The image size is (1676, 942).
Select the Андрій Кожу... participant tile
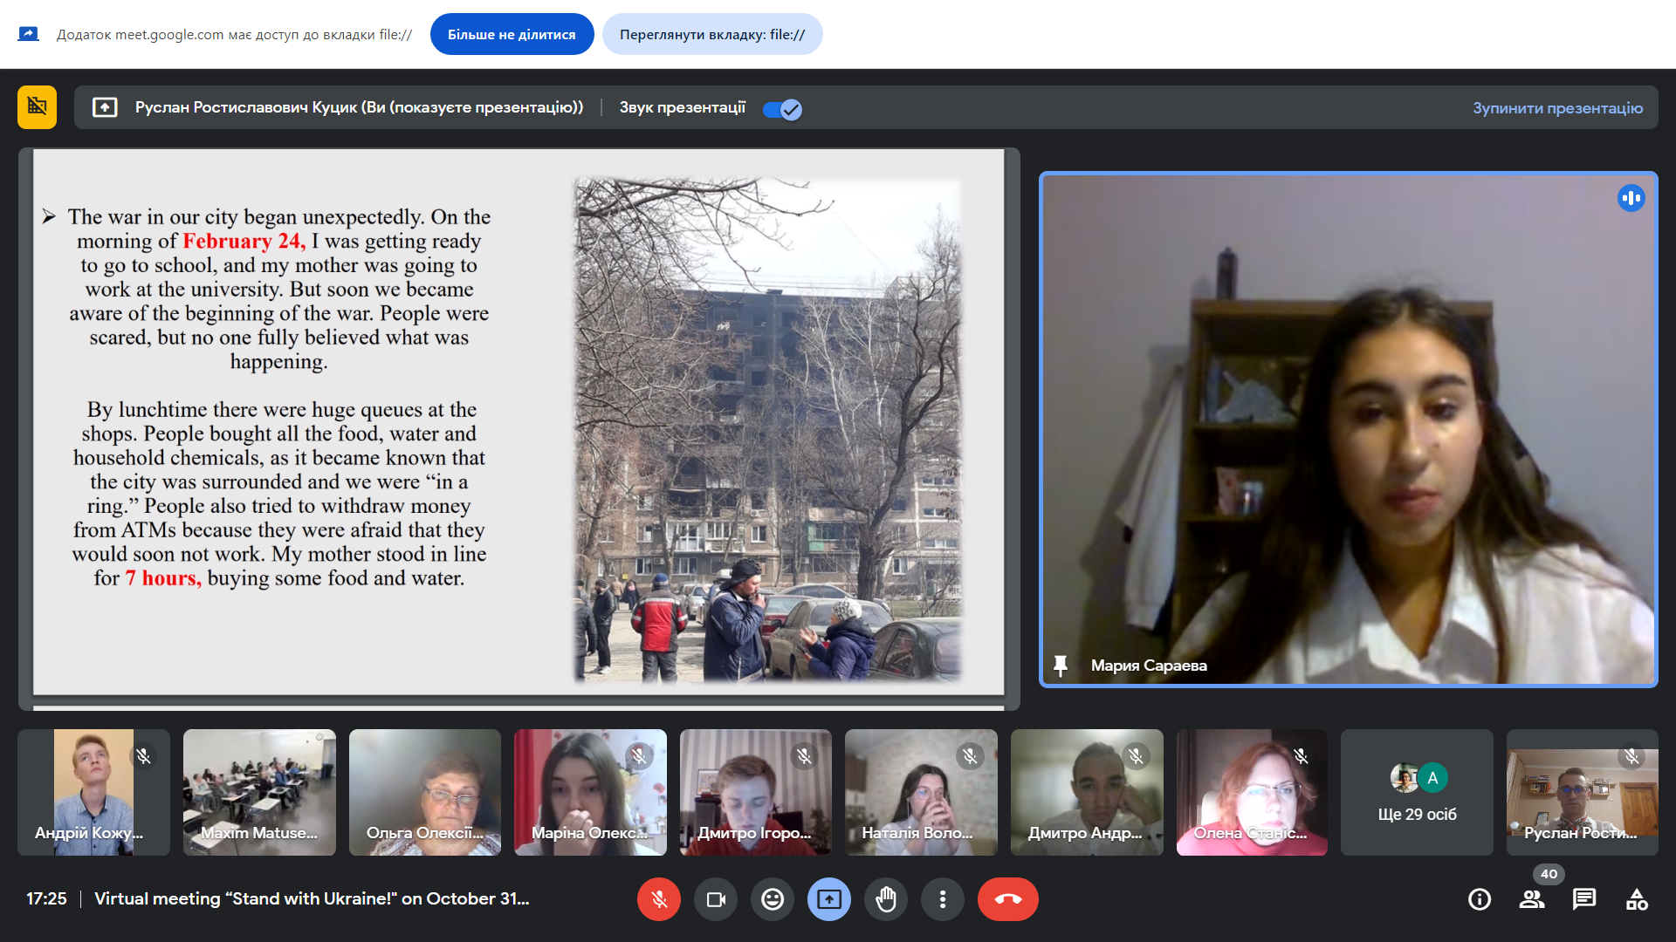pos(93,792)
